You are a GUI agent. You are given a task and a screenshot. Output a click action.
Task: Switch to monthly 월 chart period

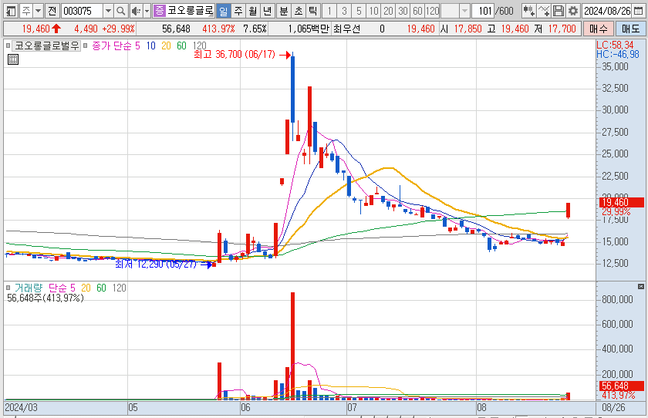252,11
